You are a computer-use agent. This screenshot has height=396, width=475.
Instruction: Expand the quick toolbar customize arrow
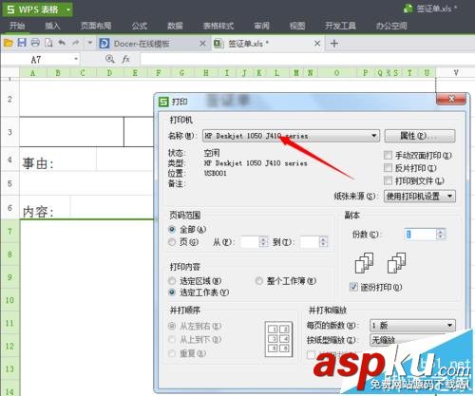[90, 43]
